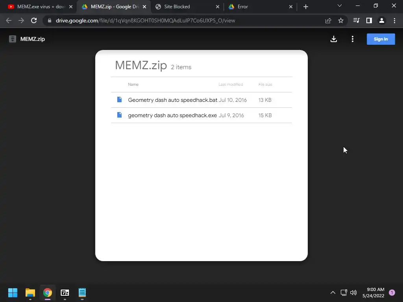Screen dimensions: 403x302
Task: Expand the tab search dropdown chevron
Action: (x=340, y=6)
